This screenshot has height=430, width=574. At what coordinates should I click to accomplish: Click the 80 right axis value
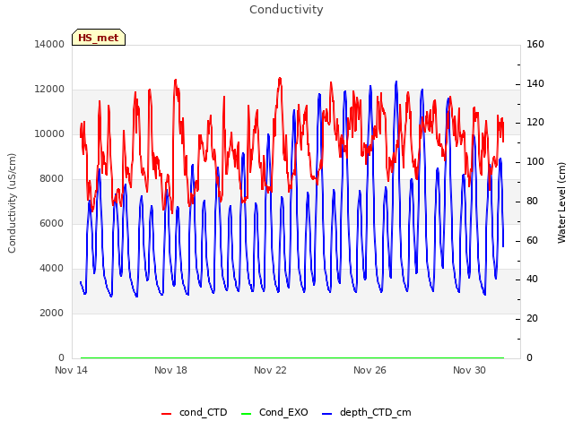pyautogui.click(x=532, y=201)
